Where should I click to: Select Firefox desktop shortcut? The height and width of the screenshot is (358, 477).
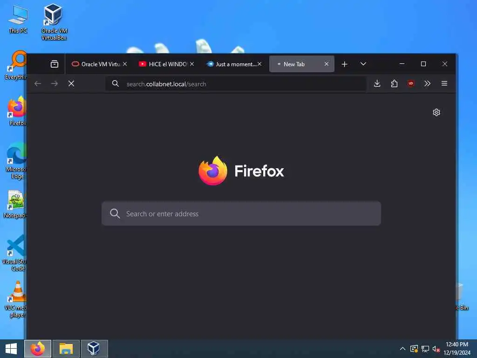pos(17,111)
